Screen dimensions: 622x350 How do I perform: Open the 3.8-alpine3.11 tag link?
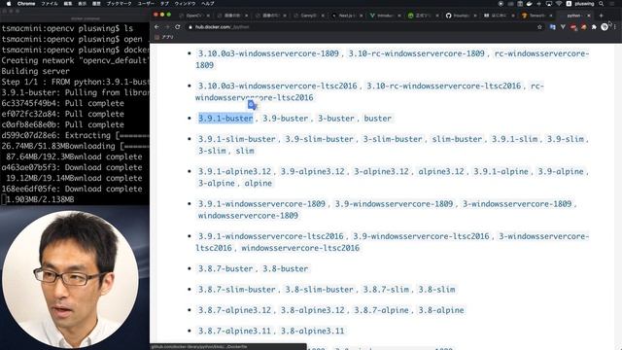point(313,331)
